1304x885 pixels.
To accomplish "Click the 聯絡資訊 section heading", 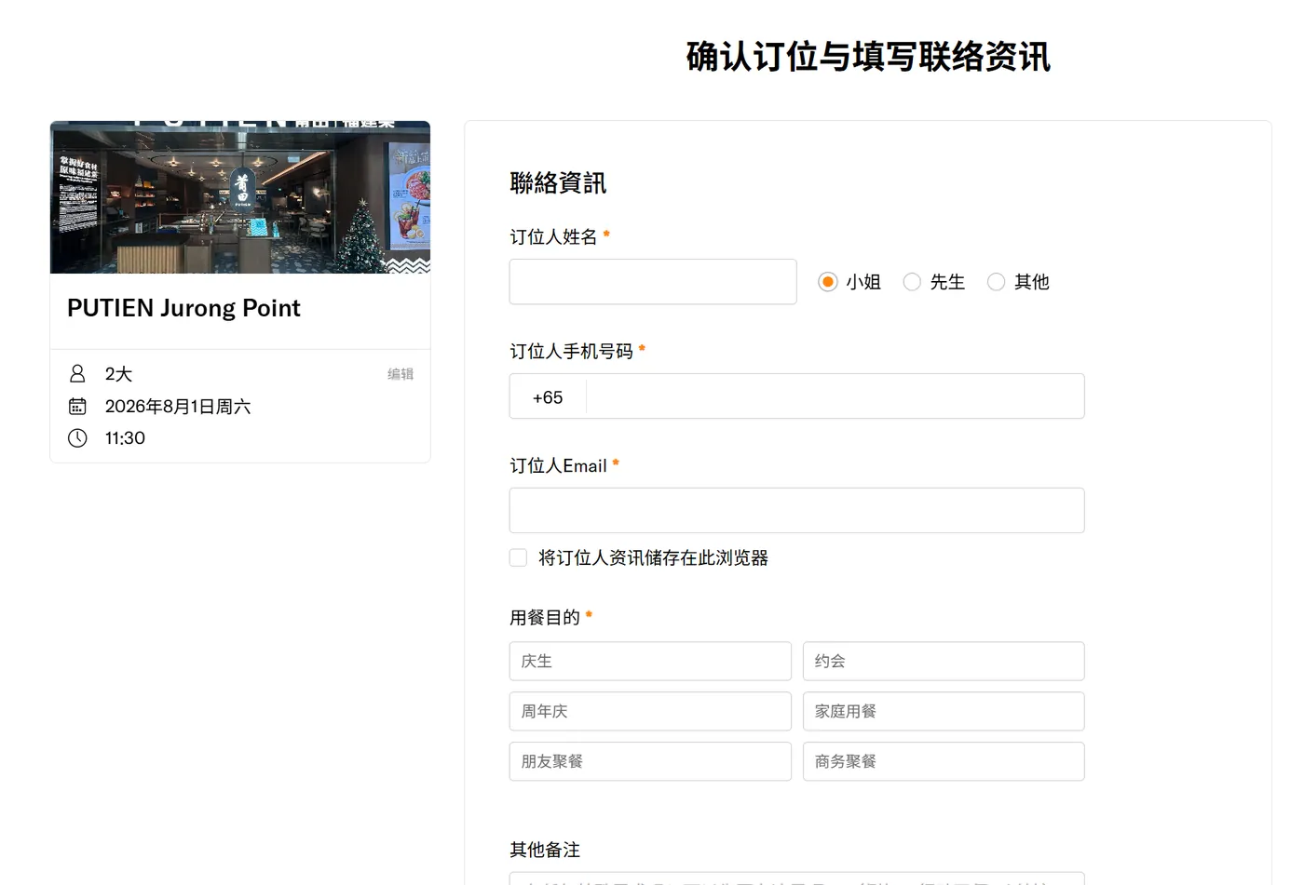I will [558, 183].
